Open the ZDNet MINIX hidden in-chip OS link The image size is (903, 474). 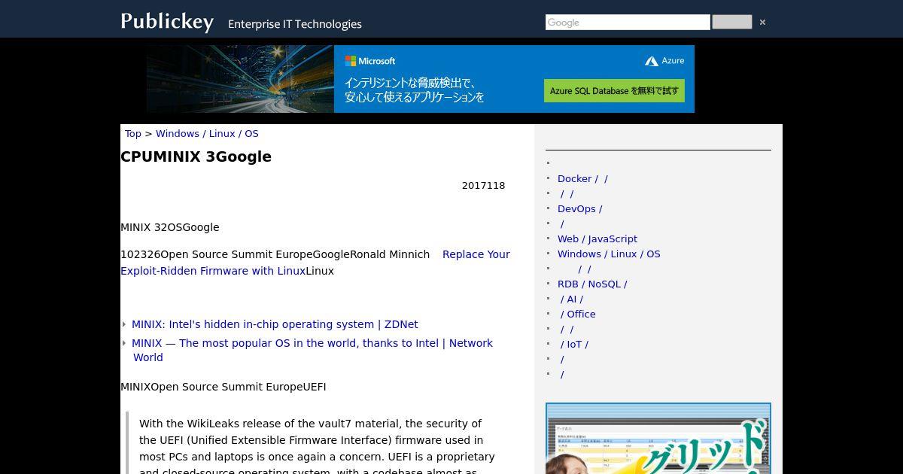click(x=275, y=324)
